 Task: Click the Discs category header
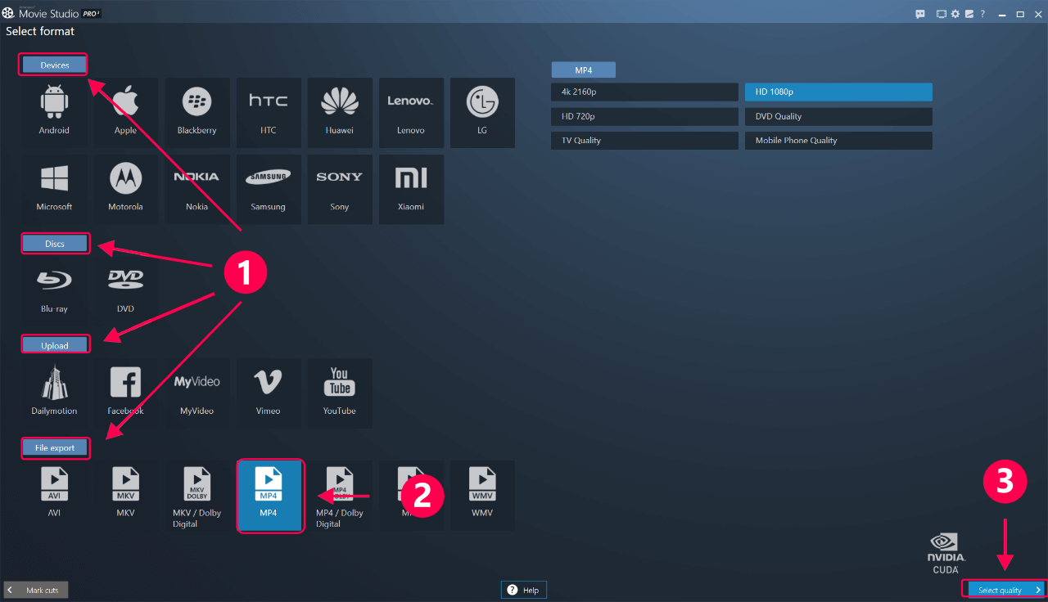54,244
